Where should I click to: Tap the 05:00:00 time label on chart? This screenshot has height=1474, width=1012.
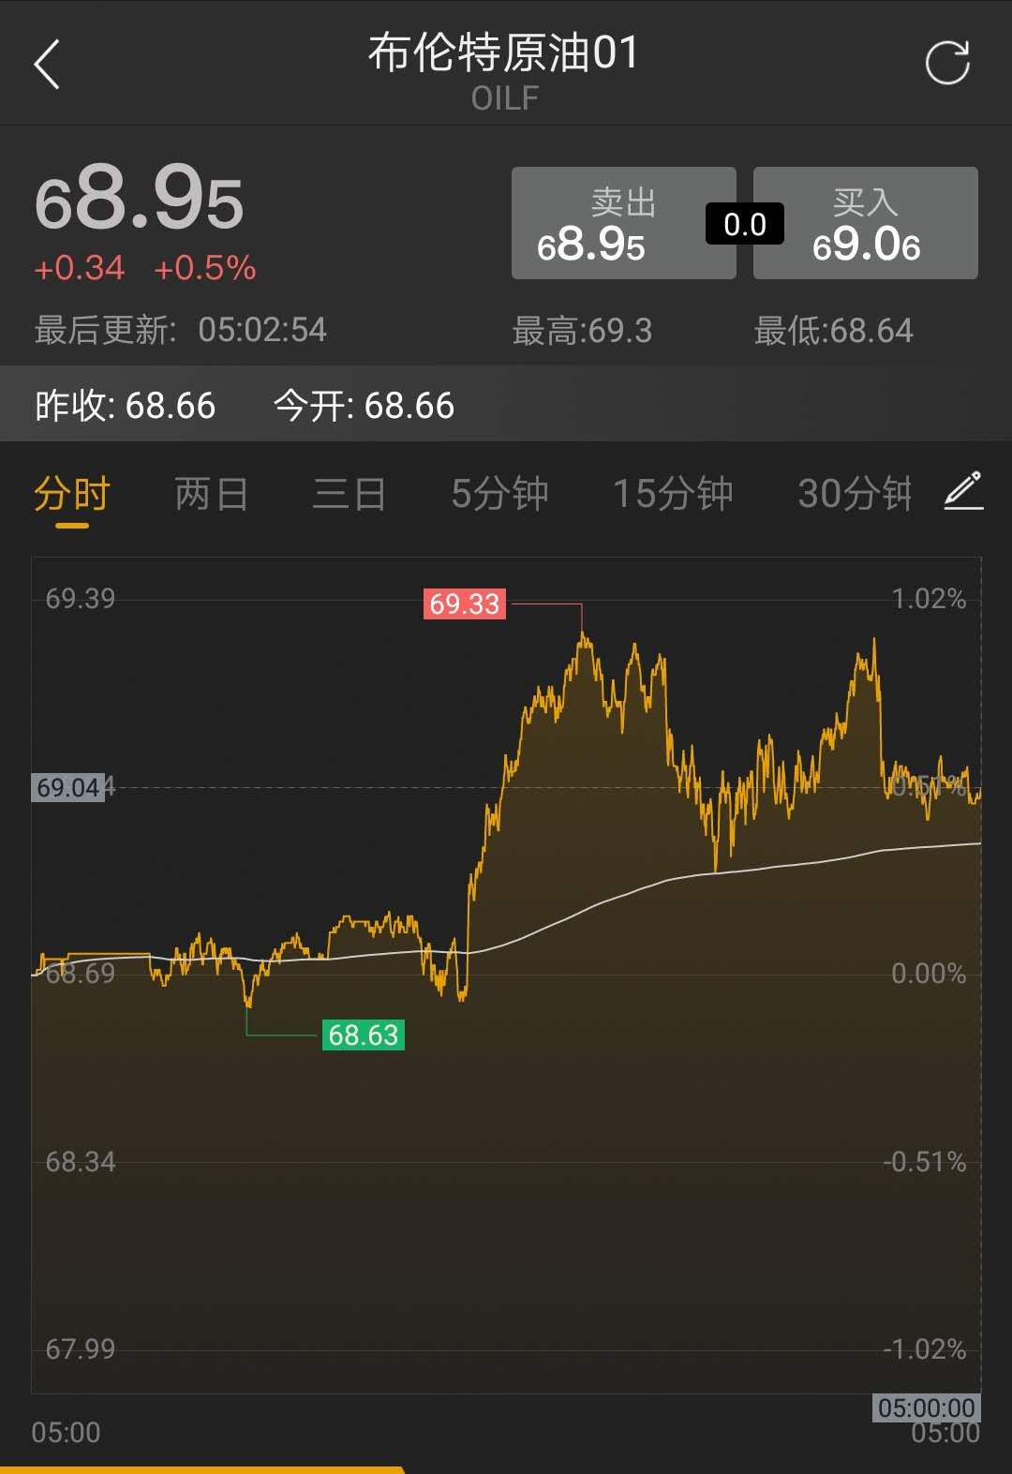[927, 1407]
